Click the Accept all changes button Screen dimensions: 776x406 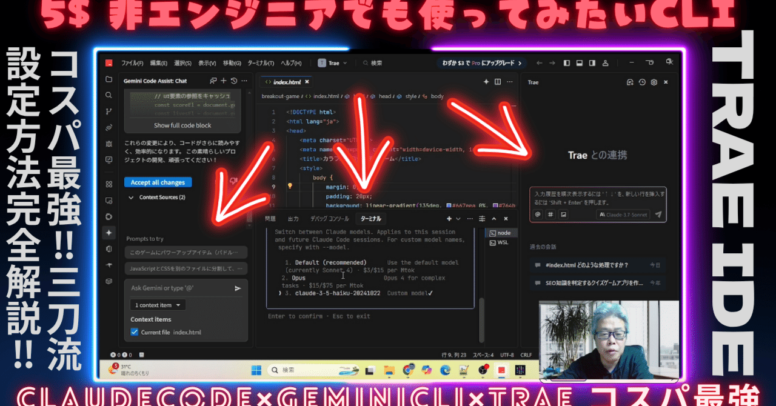click(x=158, y=182)
